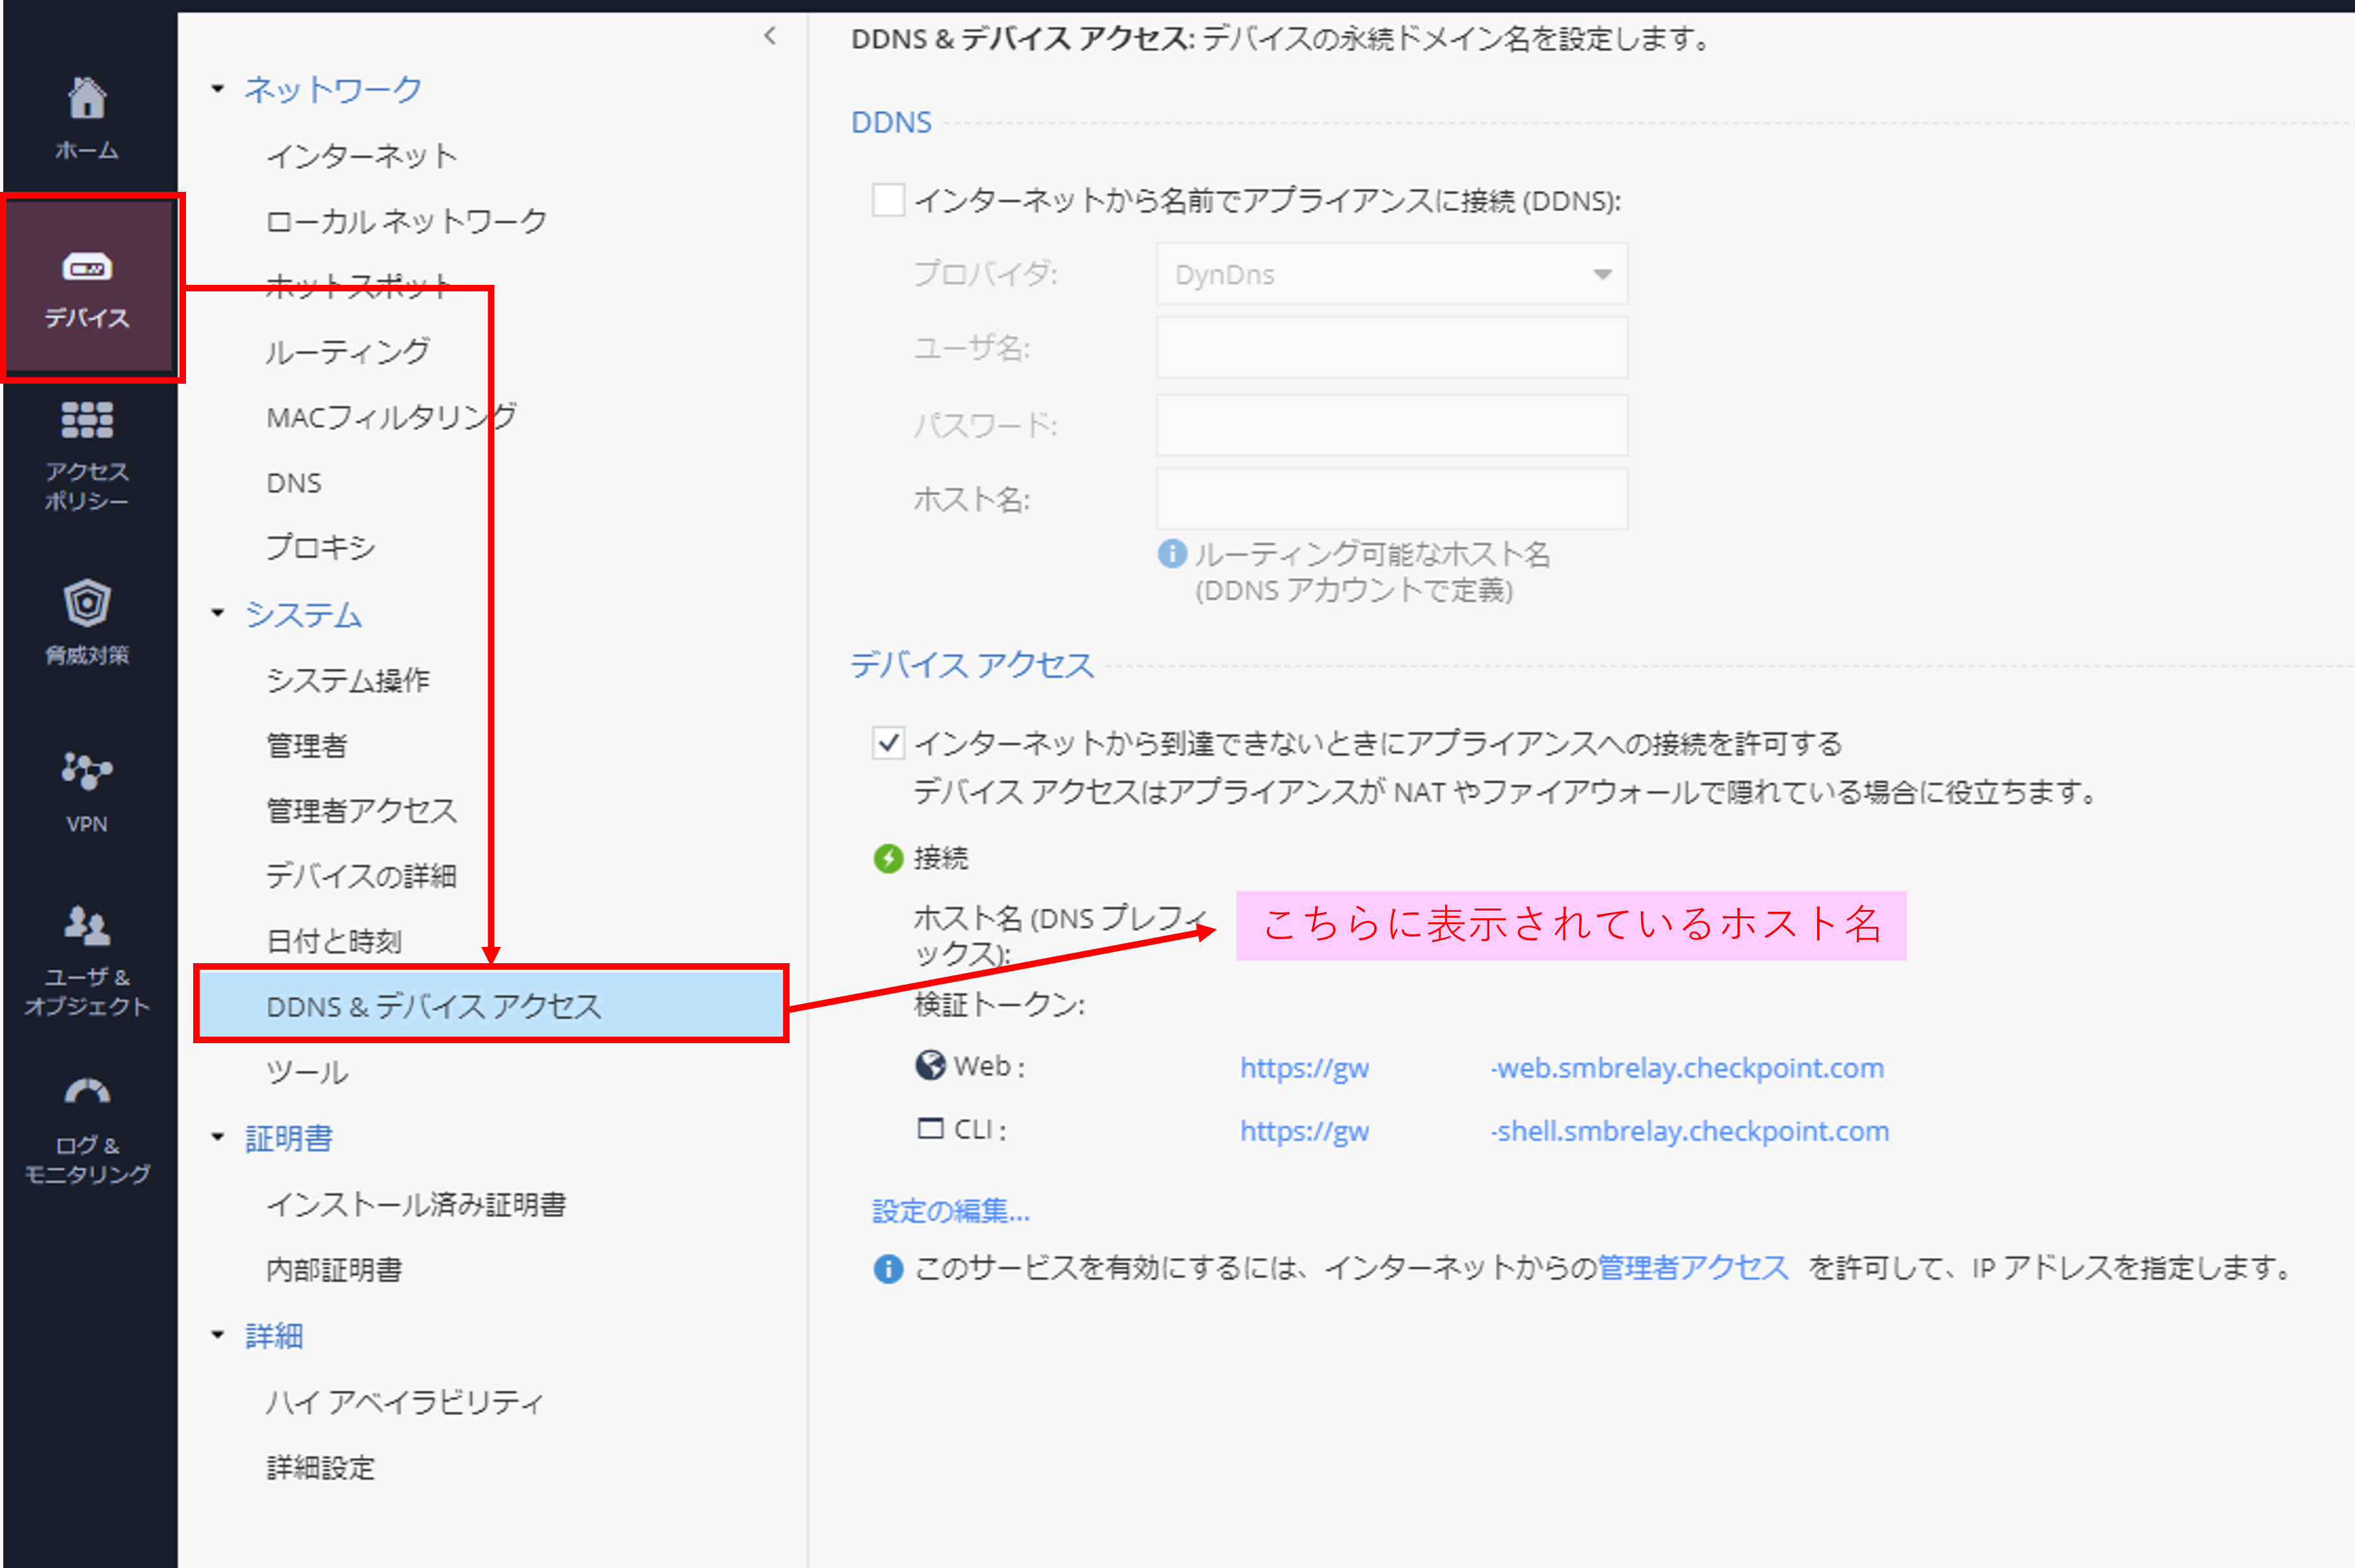Open the ローカル ネットワーク menu item
The width and height of the screenshot is (2355, 1568).
click(x=406, y=221)
